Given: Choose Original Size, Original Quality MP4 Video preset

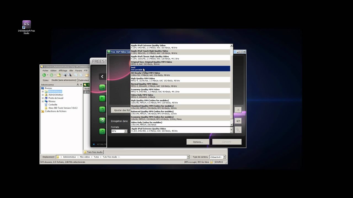Looking at the screenshot, I should coord(180,63).
